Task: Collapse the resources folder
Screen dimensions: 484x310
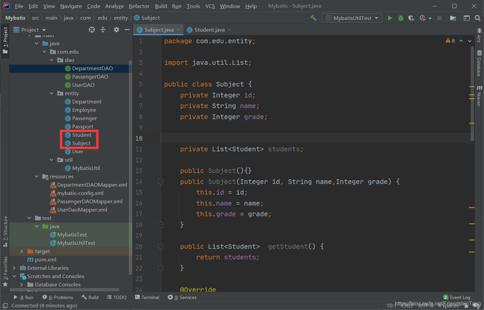Action: 37,176
